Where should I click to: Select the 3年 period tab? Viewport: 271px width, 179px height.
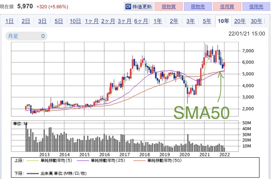click(190, 21)
